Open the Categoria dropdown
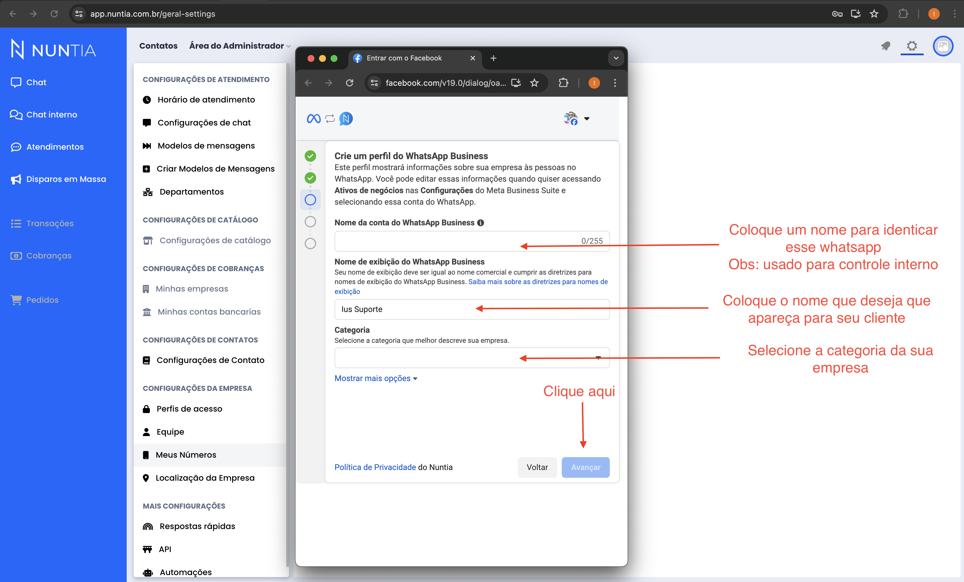 [x=472, y=357]
